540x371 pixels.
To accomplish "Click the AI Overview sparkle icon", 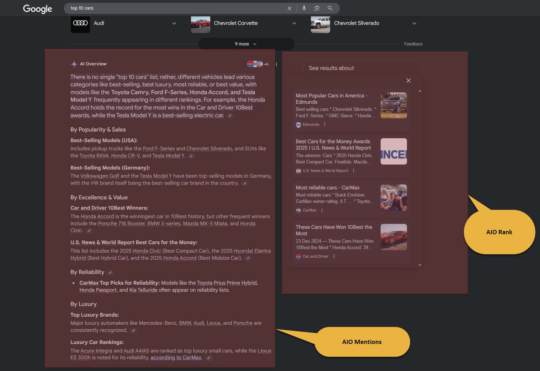I will coord(74,64).
